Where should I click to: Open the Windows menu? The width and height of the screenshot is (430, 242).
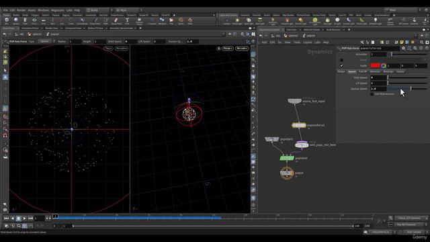pyautogui.click(x=43, y=10)
